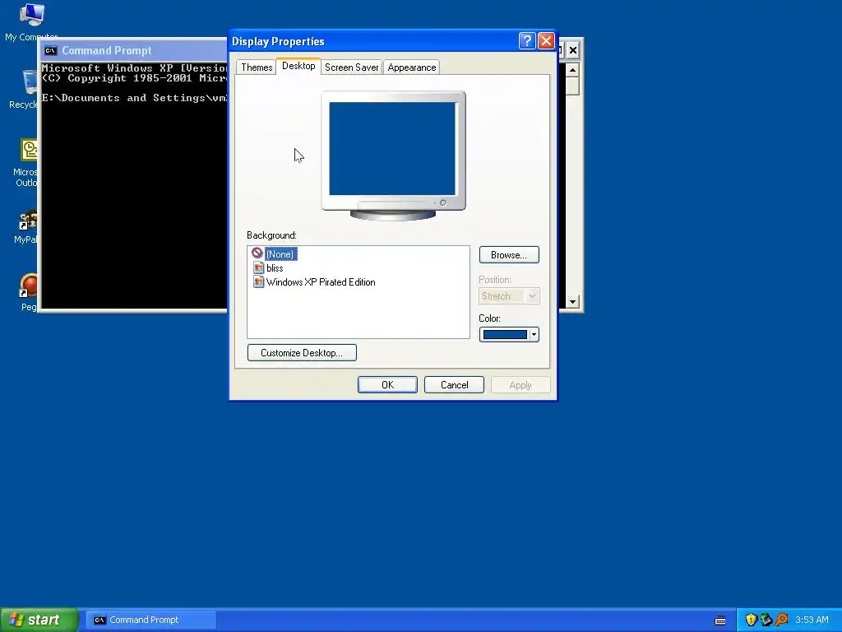Screen dimensions: 842x632
Task: Click the 3:53 AM system clock
Action: click(x=812, y=620)
